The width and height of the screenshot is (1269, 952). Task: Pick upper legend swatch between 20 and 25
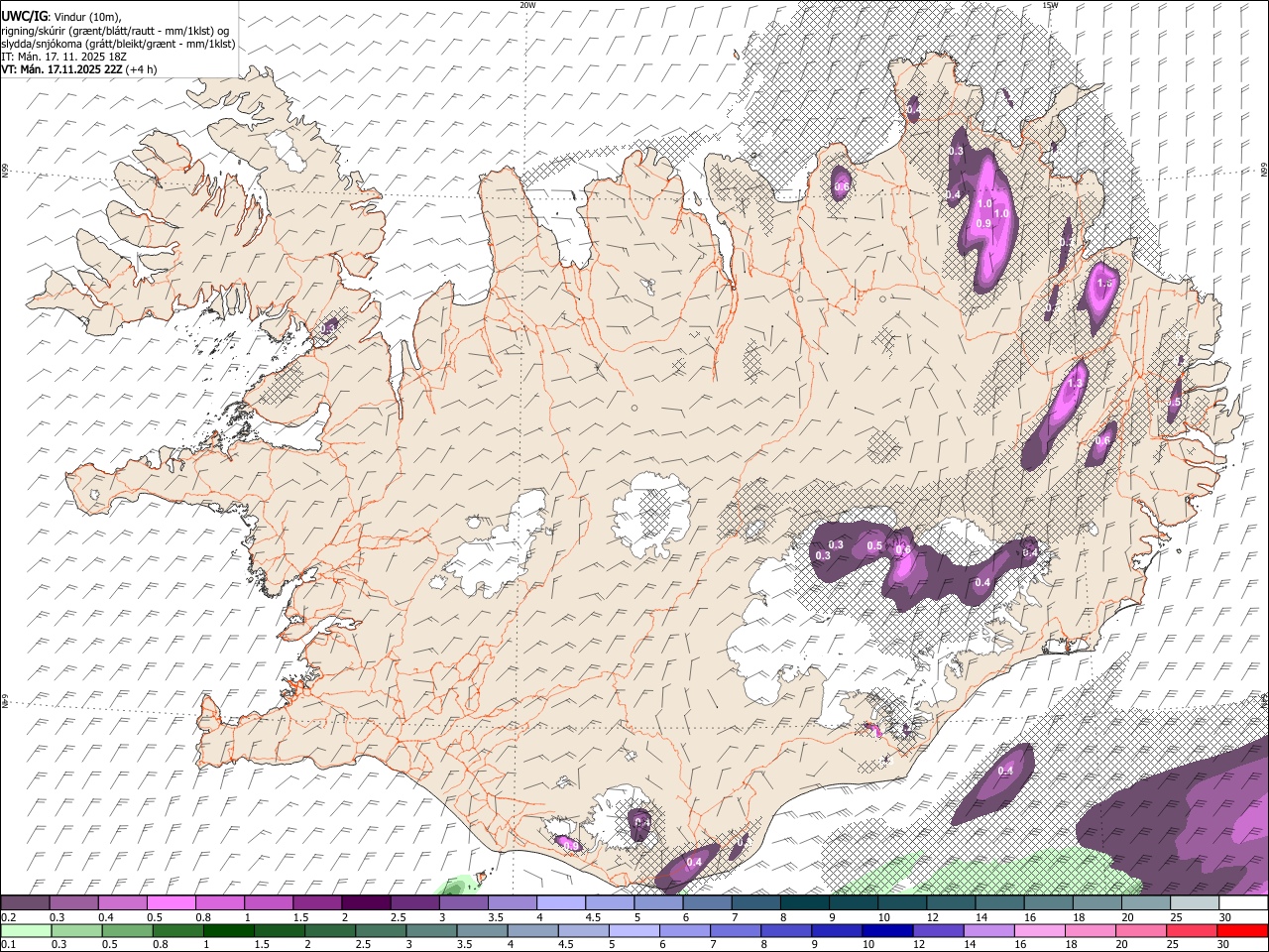[x=1145, y=903]
